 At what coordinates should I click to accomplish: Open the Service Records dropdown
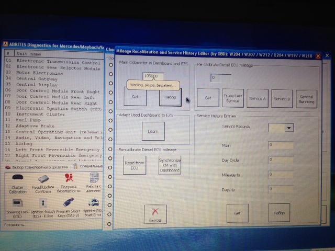[x=289, y=128]
